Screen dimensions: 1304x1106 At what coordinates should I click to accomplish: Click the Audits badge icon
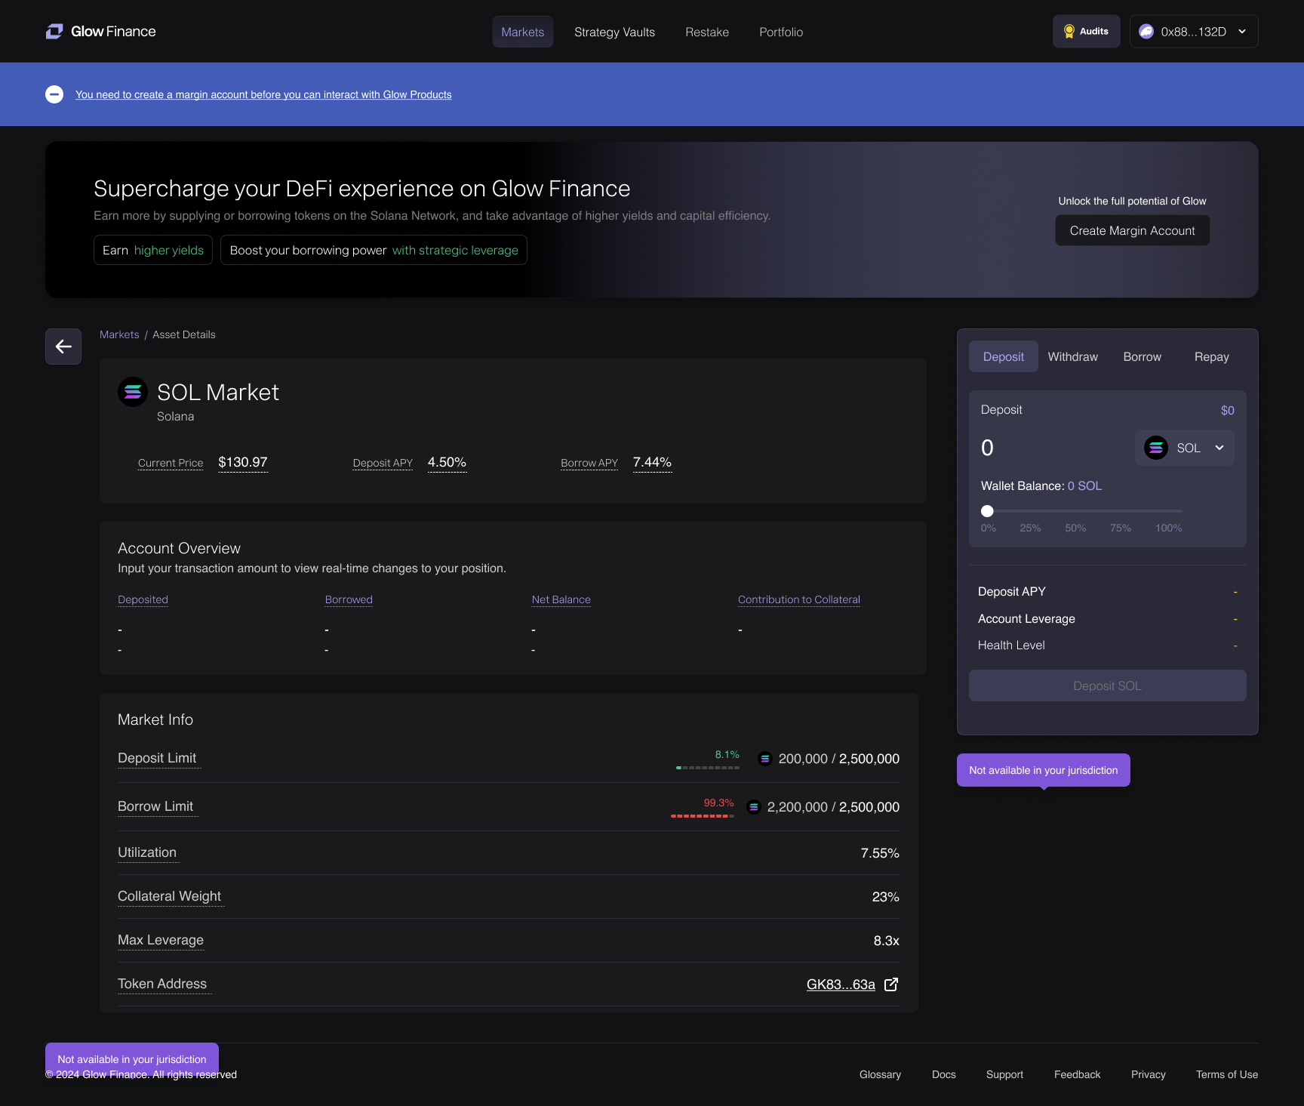(1069, 32)
